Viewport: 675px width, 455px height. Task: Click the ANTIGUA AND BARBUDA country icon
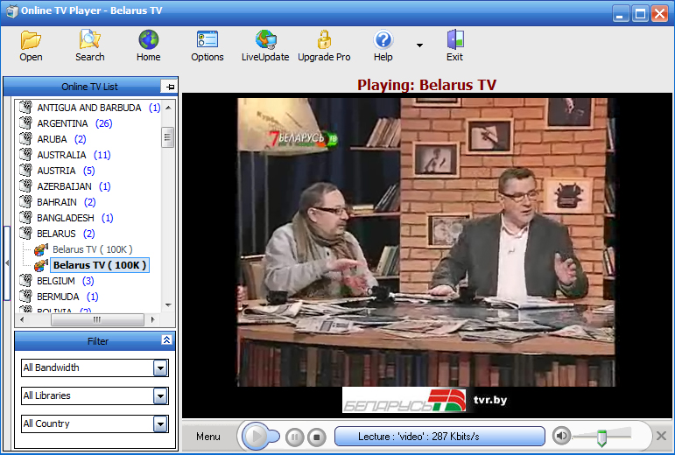click(x=26, y=107)
